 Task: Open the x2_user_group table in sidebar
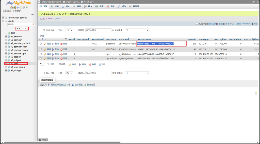click(18, 67)
